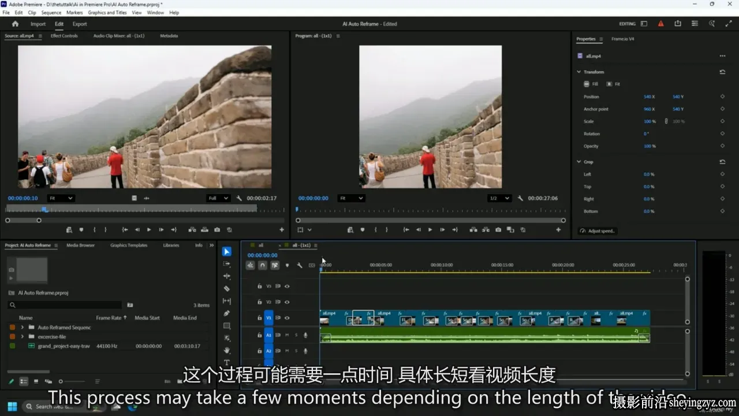This screenshot has width=739, height=416.
Task: Mute audio track A1
Action: click(x=288, y=335)
